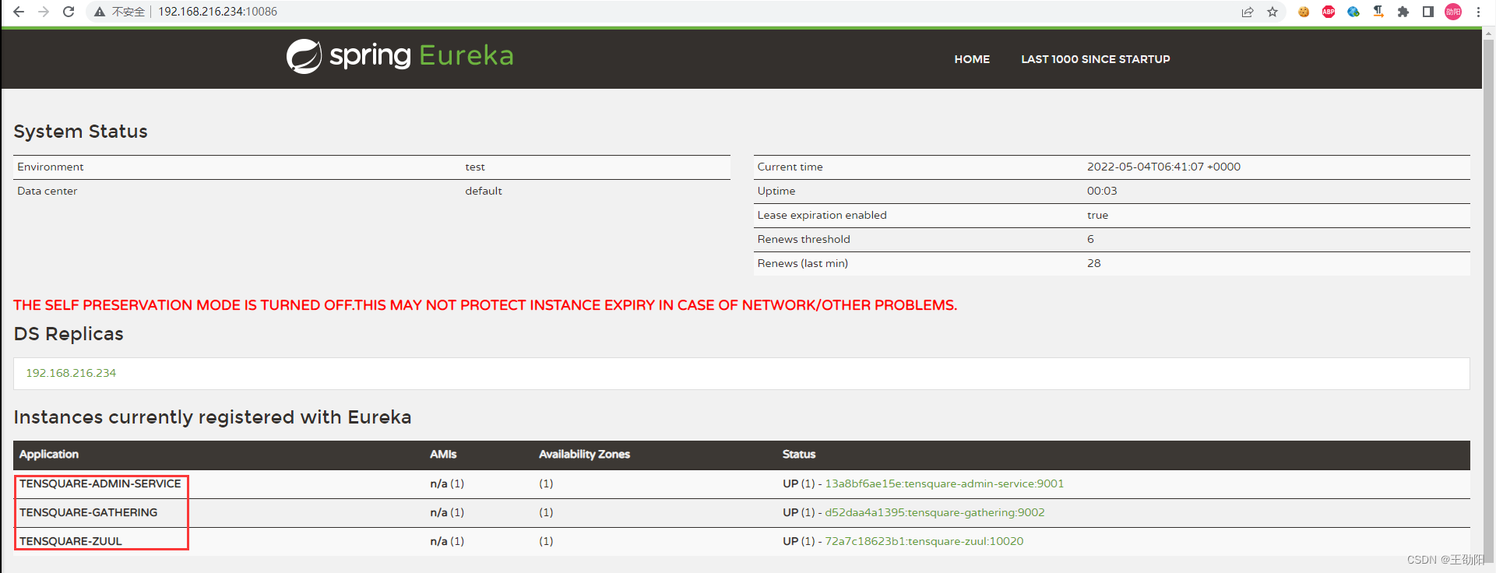
Task: Open LAST 1000 SINCE STARTUP page
Action: pos(1095,59)
